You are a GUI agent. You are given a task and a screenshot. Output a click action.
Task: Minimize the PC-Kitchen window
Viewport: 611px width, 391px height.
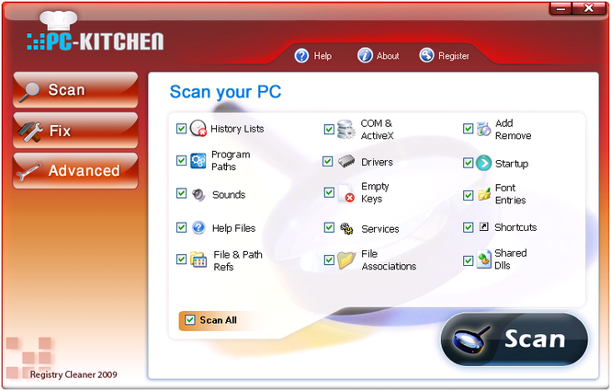pyautogui.click(x=561, y=9)
